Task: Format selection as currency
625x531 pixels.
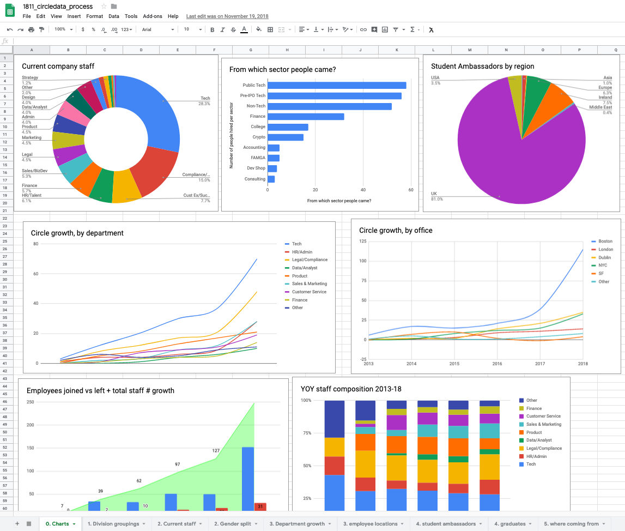Action: [x=83, y=29]
